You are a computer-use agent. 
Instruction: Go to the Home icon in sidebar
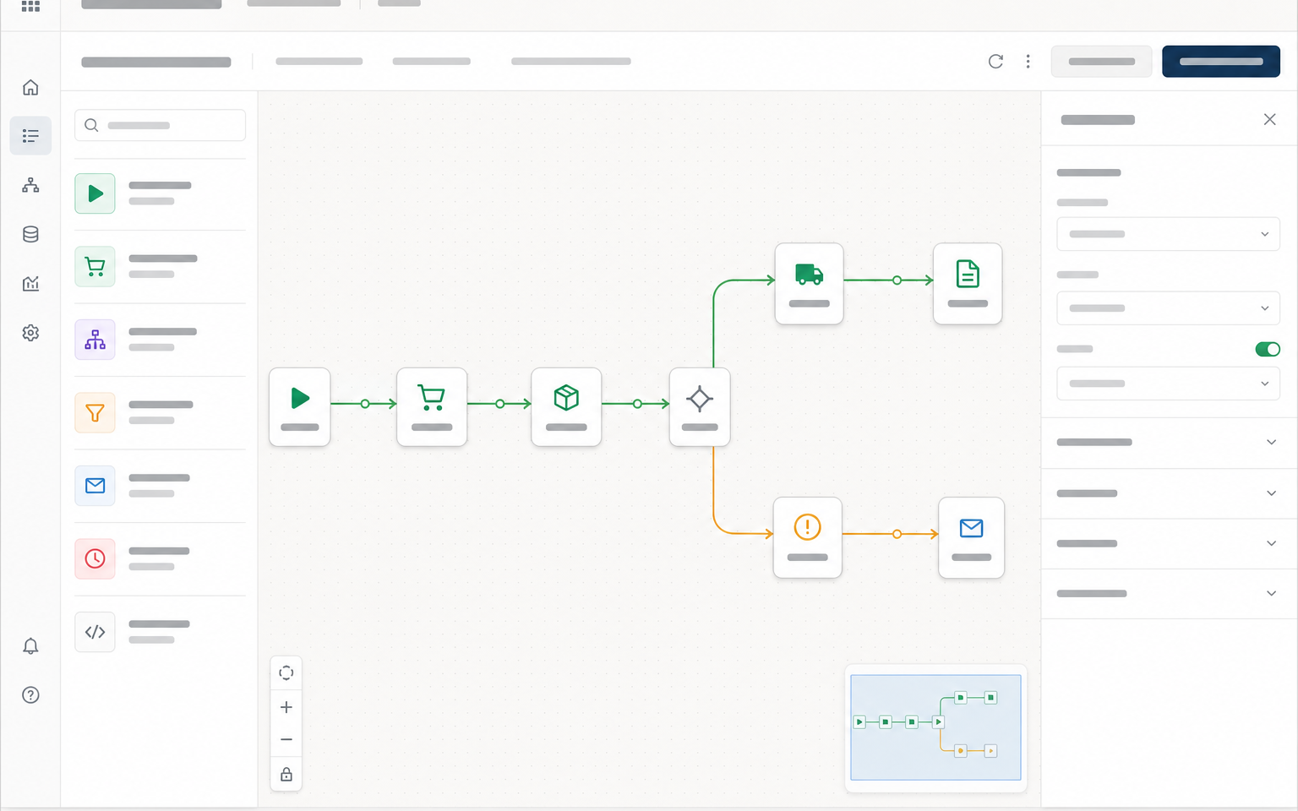[30, 87]
